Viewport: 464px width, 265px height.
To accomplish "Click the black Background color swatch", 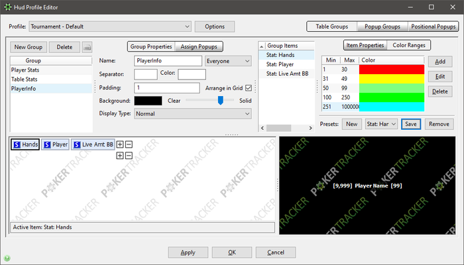I will [x=148, y=101].
